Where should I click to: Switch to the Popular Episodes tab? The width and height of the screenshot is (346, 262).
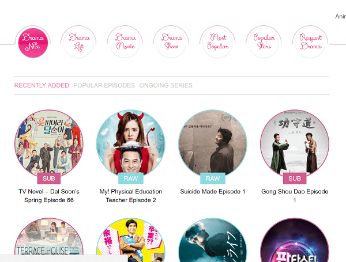(x=104, y=85)
